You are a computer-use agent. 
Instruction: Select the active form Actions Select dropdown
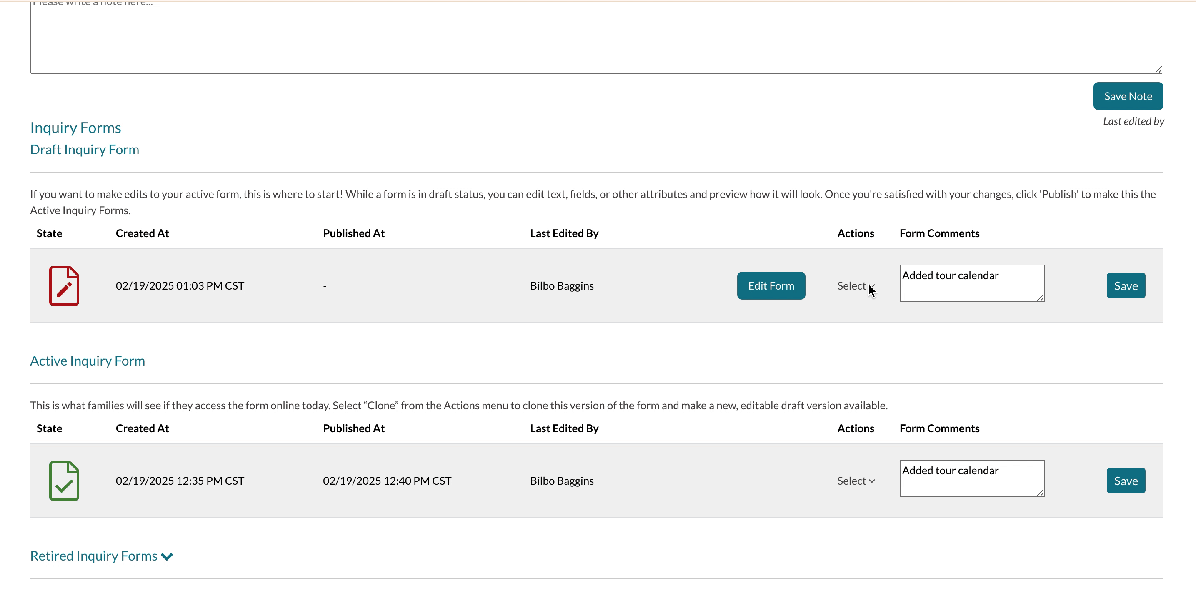(856, 481)
